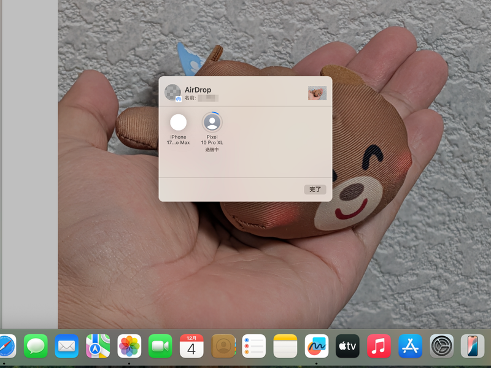Open the Apple TV app

click(x=347, y=347)
